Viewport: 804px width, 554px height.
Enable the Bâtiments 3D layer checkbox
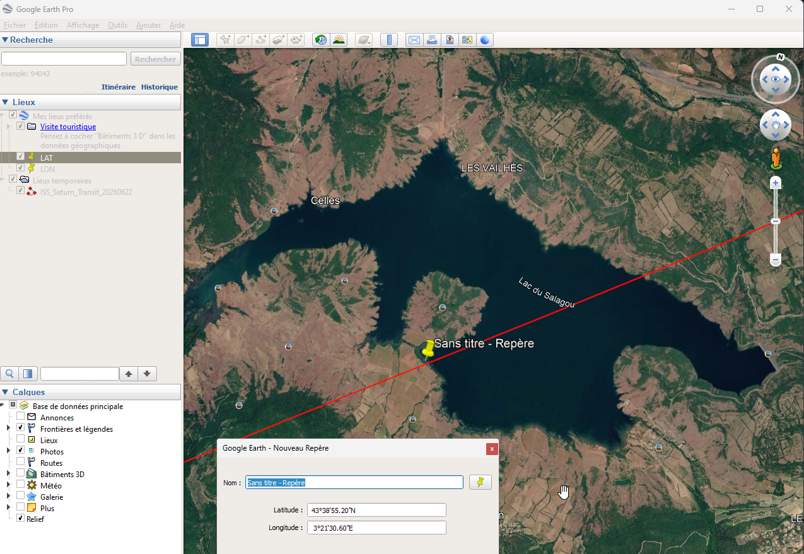(21, 473)
